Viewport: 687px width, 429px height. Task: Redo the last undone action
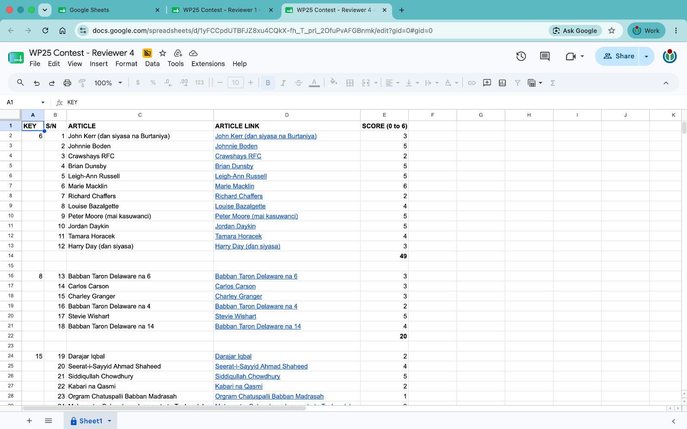52,83
